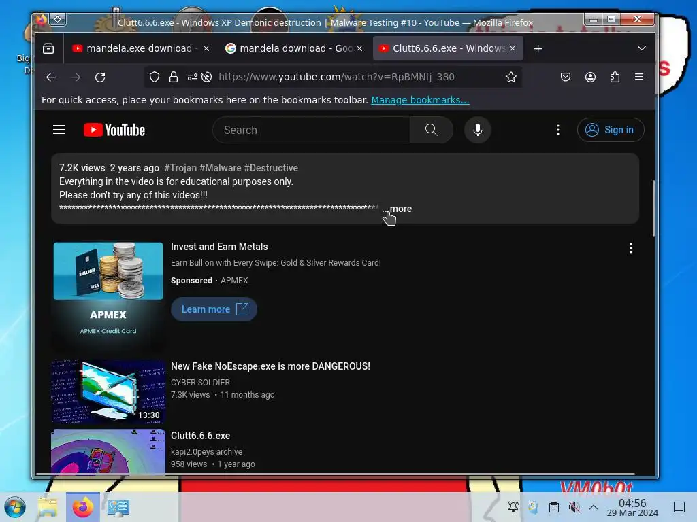Open window menu icon in title bar

tap(42, 20)
